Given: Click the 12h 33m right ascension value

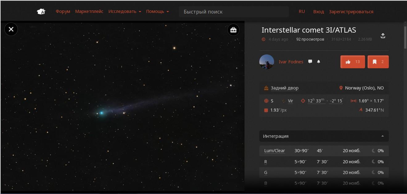Looking at the screenshot, I should (x=316, y=101).
